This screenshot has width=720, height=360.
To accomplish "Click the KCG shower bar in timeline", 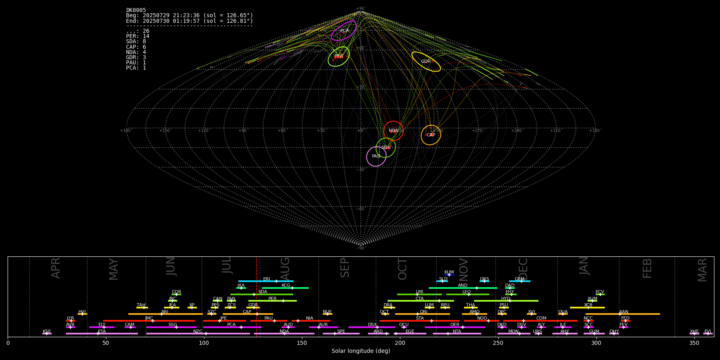I will pos(285,288).
